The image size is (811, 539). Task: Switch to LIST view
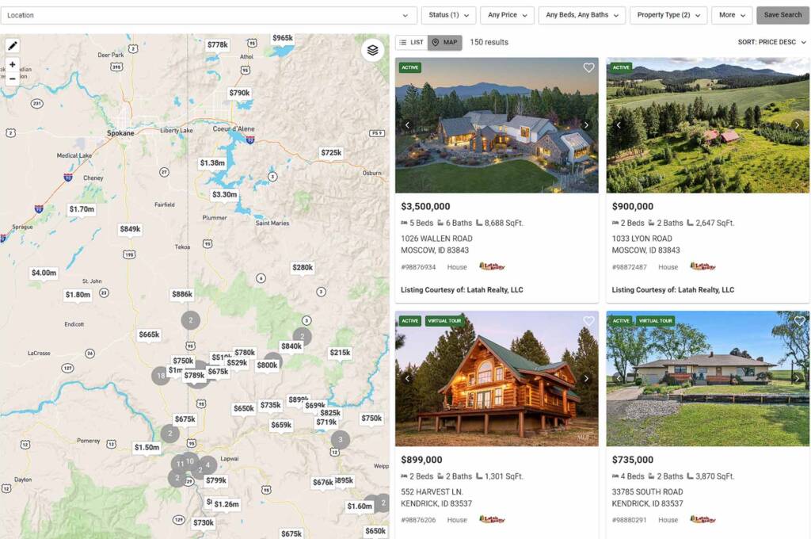pyautogui.click(x=412, y=43)
